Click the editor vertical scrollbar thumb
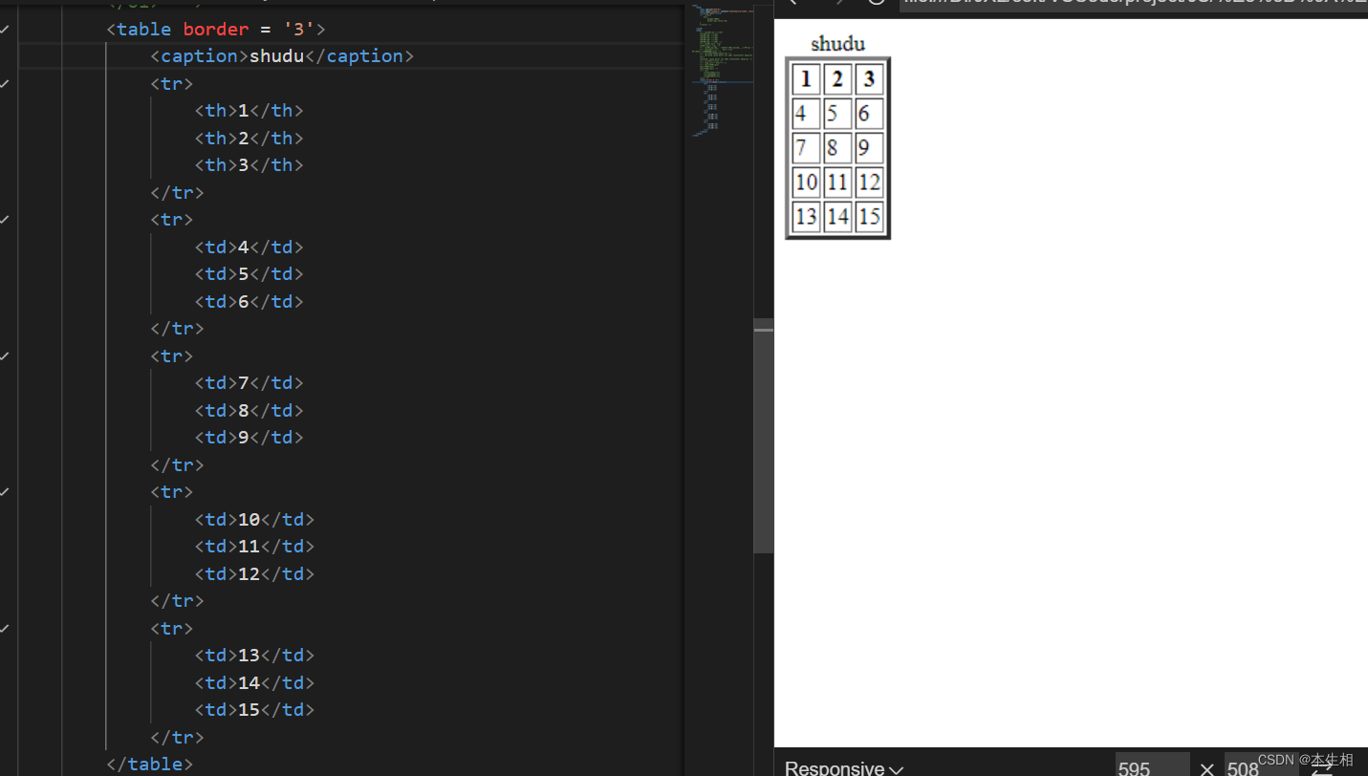Viewport: 1368px width, 776px height. click(763, 436)
